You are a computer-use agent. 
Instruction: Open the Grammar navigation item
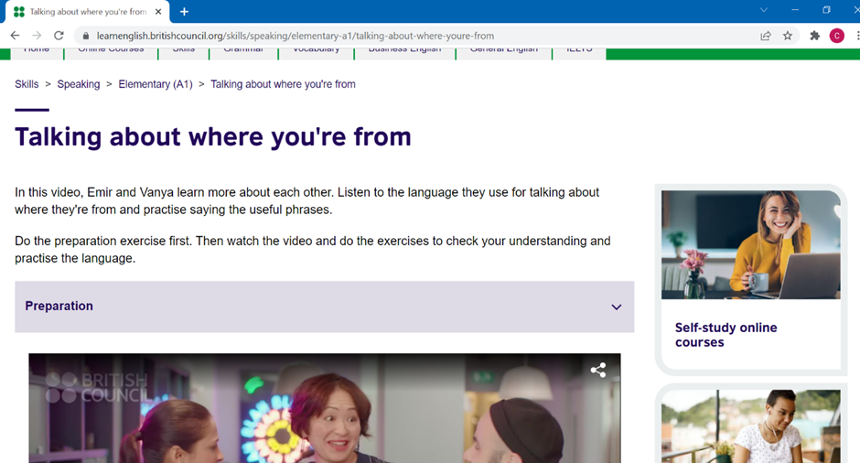tap(243, 51)
